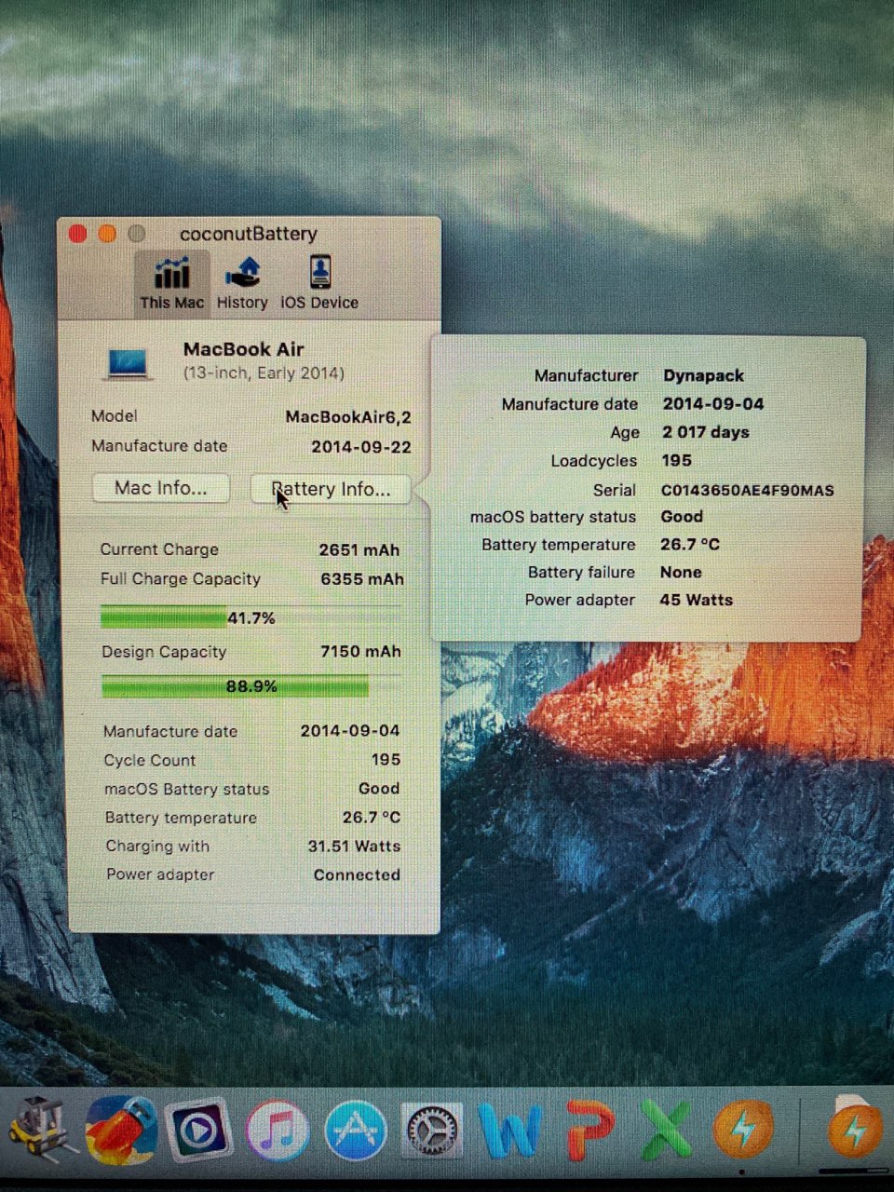The width and height of the screenshot is (894, 1192).
Task: Click the 26.7 °C value in main window
Action: [371, 818]
